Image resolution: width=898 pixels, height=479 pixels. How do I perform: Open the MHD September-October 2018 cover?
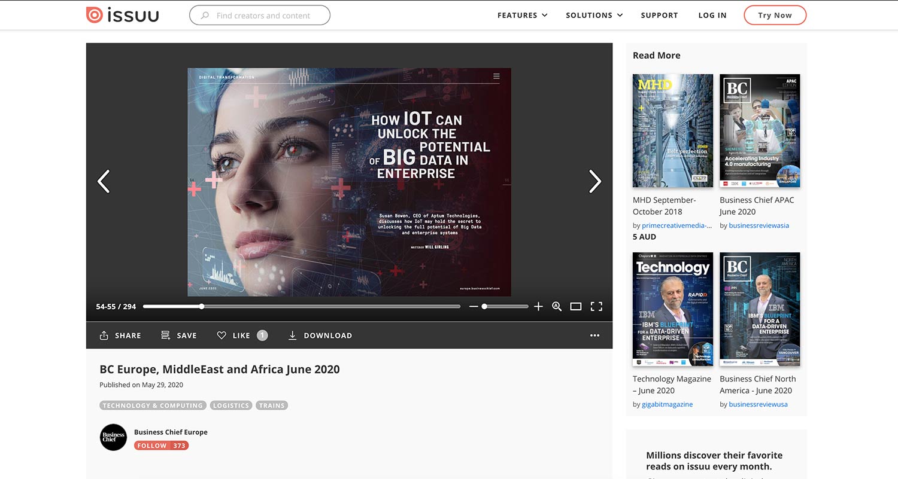673,130
